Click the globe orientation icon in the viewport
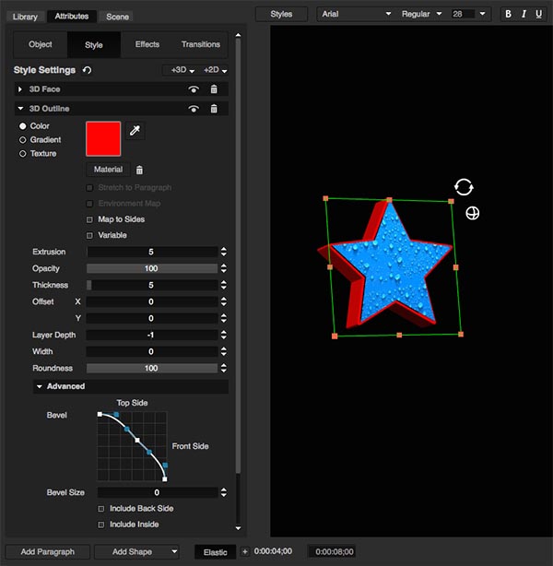Screen dimensions: 553x566 point(472,214)
